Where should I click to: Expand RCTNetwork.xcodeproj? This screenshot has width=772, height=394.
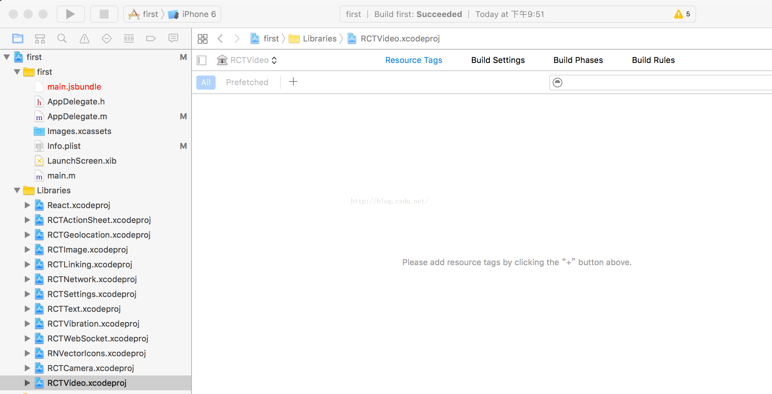[x=27, y=279]
